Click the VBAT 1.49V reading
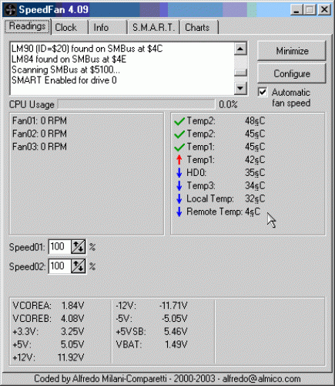Screen dimensions: 335x386 click(152, 344)
